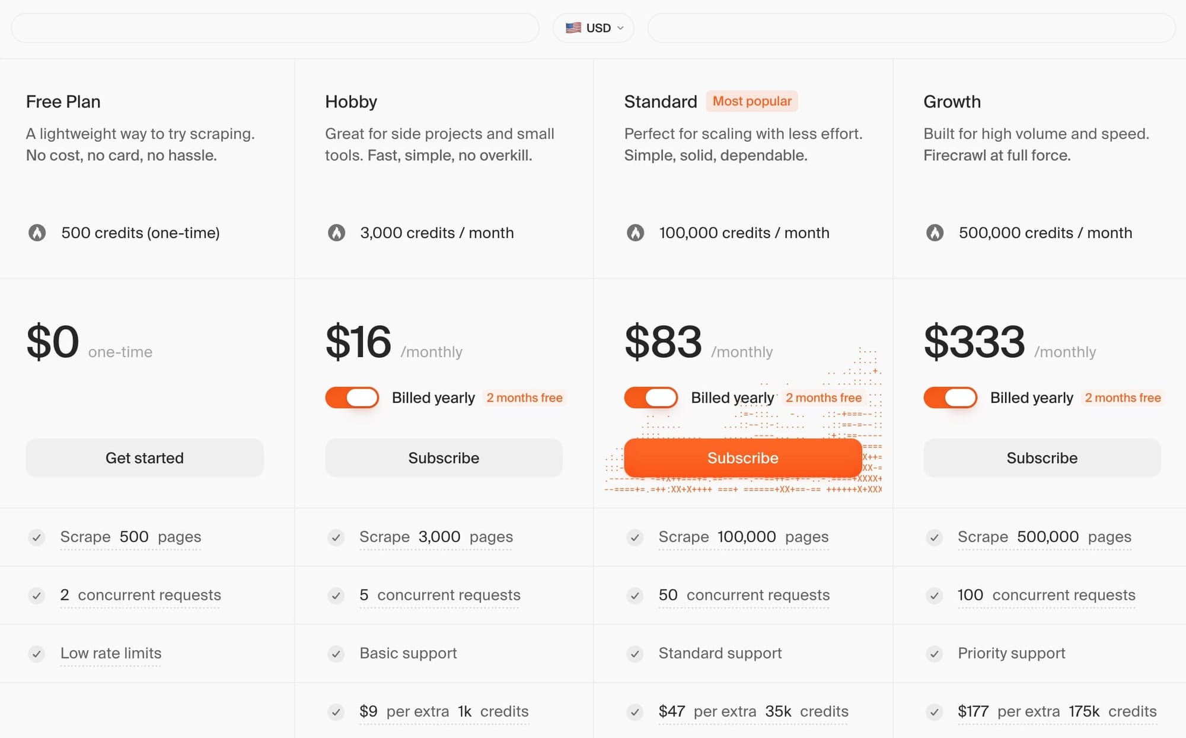Click the flame icon on the Standard plan

636,233
